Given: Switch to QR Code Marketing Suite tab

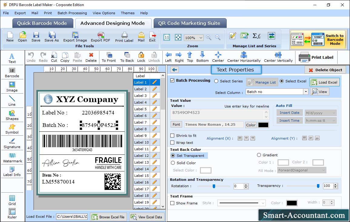Looking at the screenshot, I should (x=190, y=23).
